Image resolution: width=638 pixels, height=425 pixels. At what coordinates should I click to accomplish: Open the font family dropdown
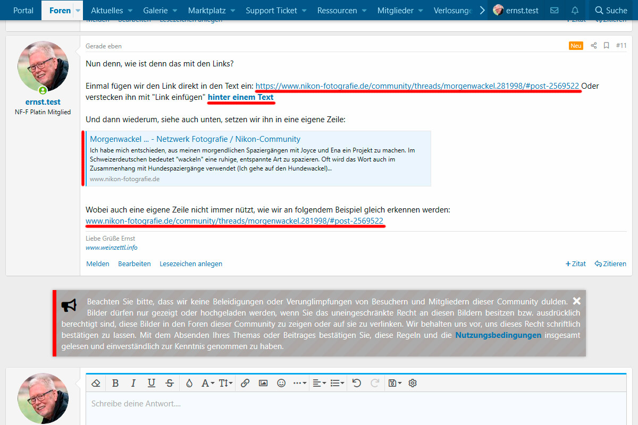207,383
